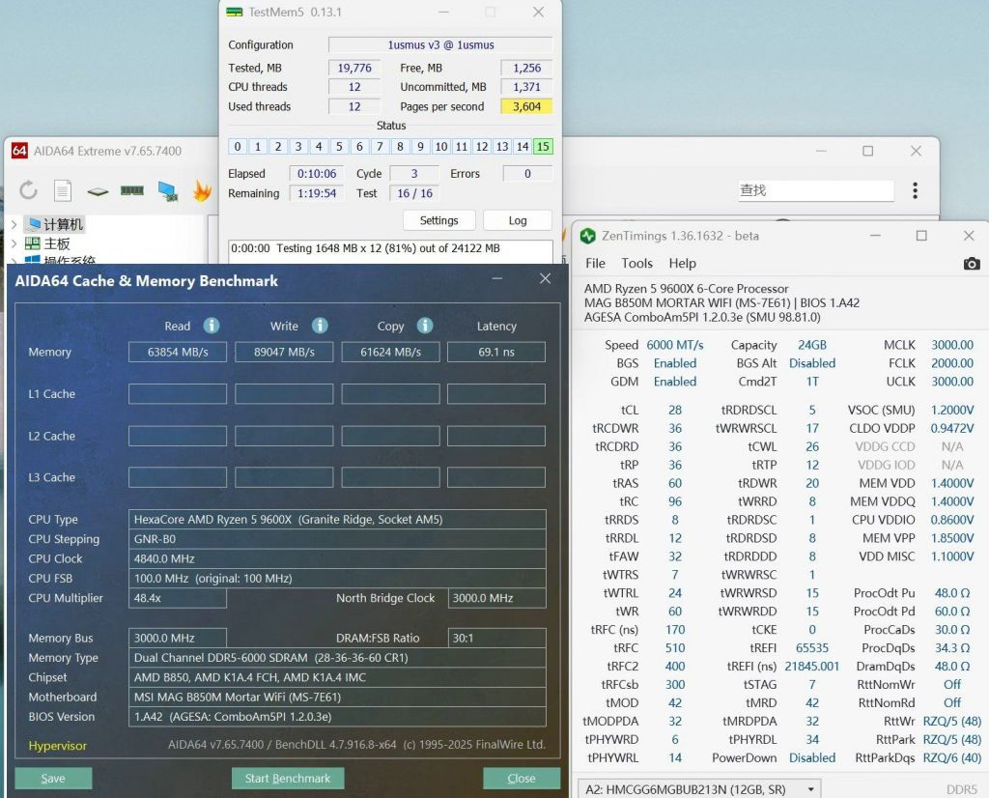Screen dimensions: 989x798
Task: Take screenshot with ZenTimings camera icon
Action: [972, 264]
